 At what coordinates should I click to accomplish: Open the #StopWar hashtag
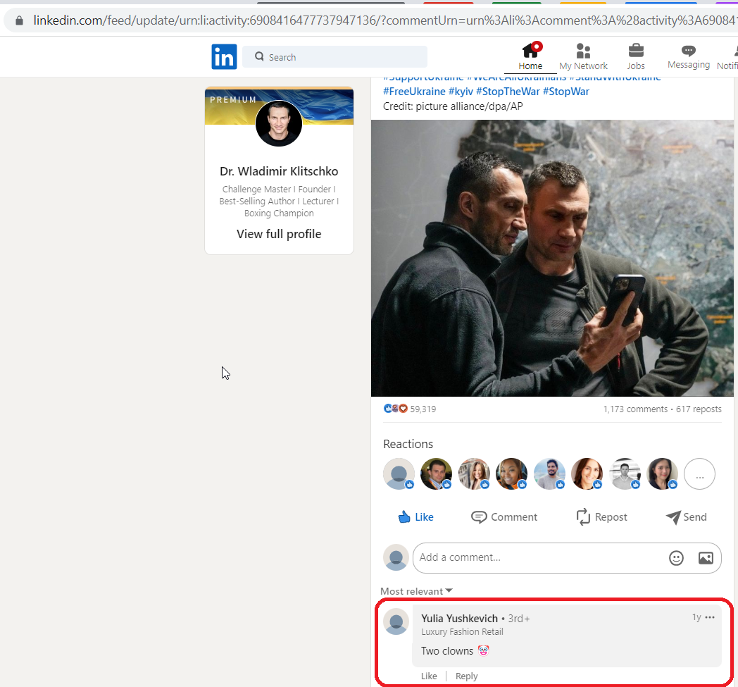click(566, 92)
